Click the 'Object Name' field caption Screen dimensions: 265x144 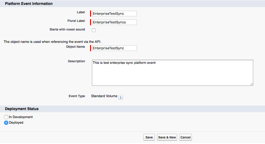pos(75,47)
